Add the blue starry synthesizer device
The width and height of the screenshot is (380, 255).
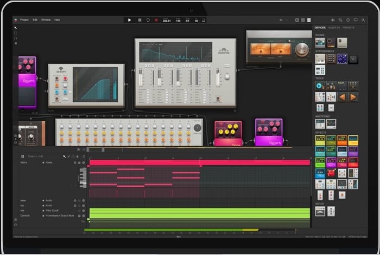(x=342, y=59)
